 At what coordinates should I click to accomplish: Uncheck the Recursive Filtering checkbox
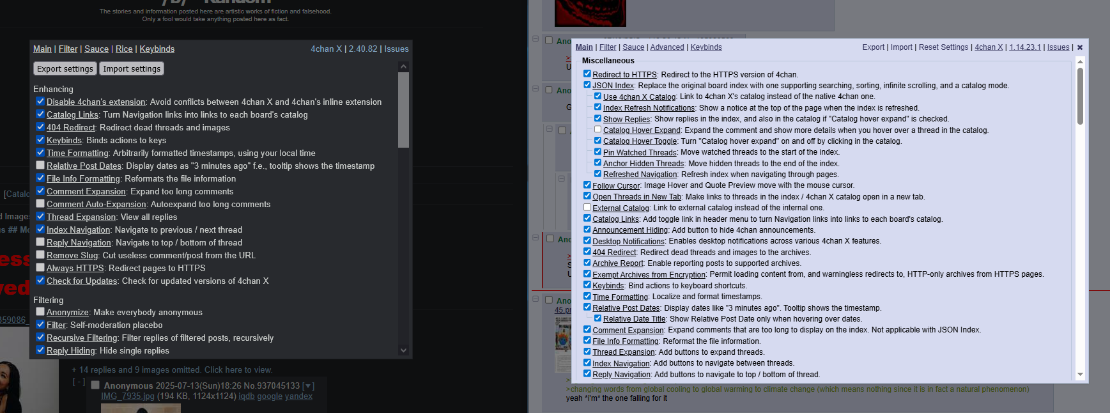coord(40,337)
